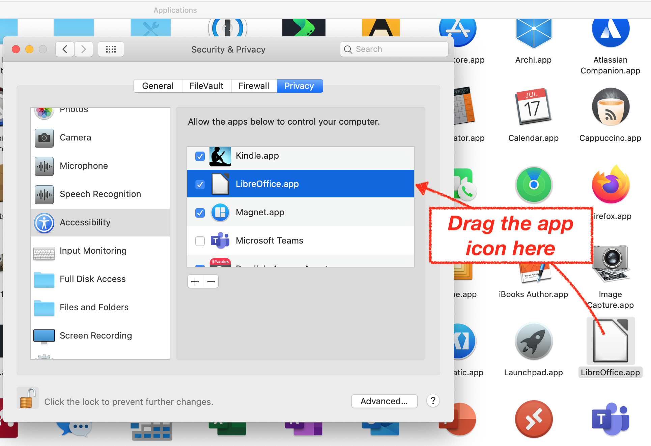This screenshot has height=446, width=651.
Task: Open Input Monitoring category
Action: click(93, 251)
